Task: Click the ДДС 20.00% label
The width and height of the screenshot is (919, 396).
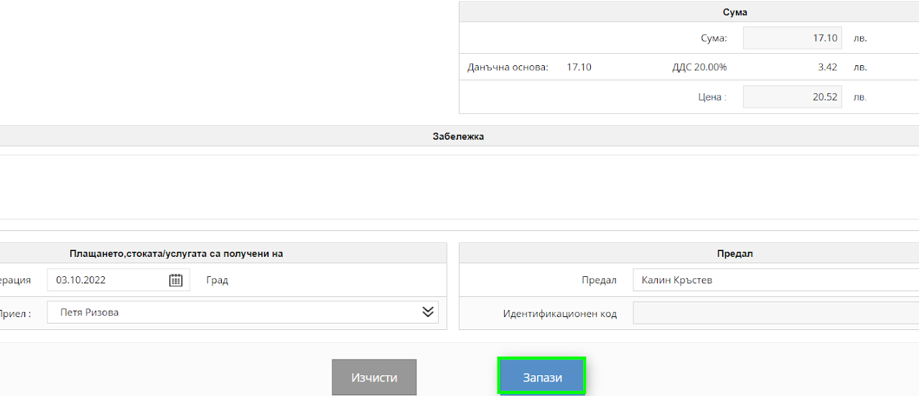Action: 699,67
